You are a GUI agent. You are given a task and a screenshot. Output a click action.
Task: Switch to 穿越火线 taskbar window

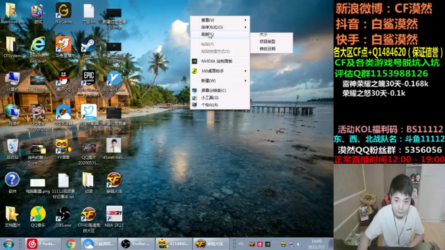(211, 244)
